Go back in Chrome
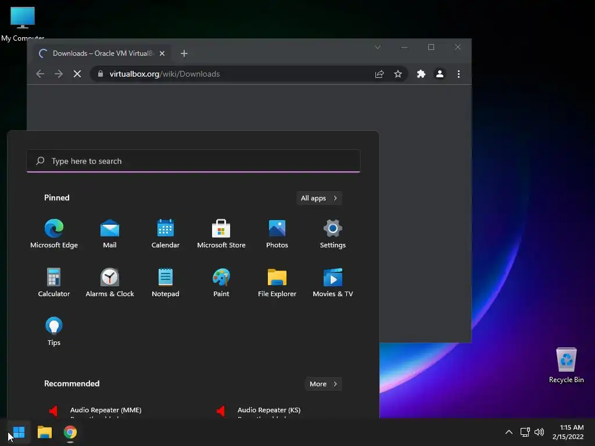595x446 pixels. point(40,74)
